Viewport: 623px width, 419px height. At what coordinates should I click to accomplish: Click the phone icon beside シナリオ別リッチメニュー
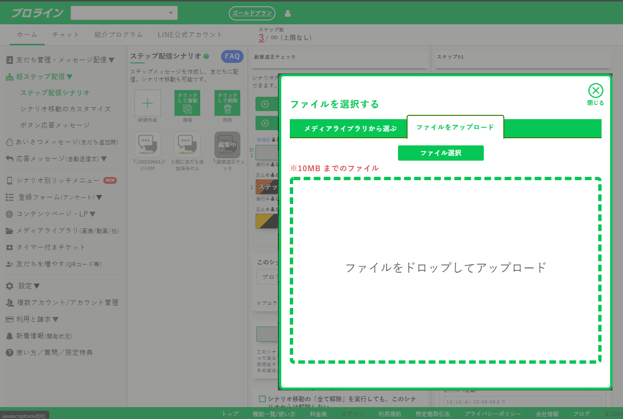click(x=10, y=181)
